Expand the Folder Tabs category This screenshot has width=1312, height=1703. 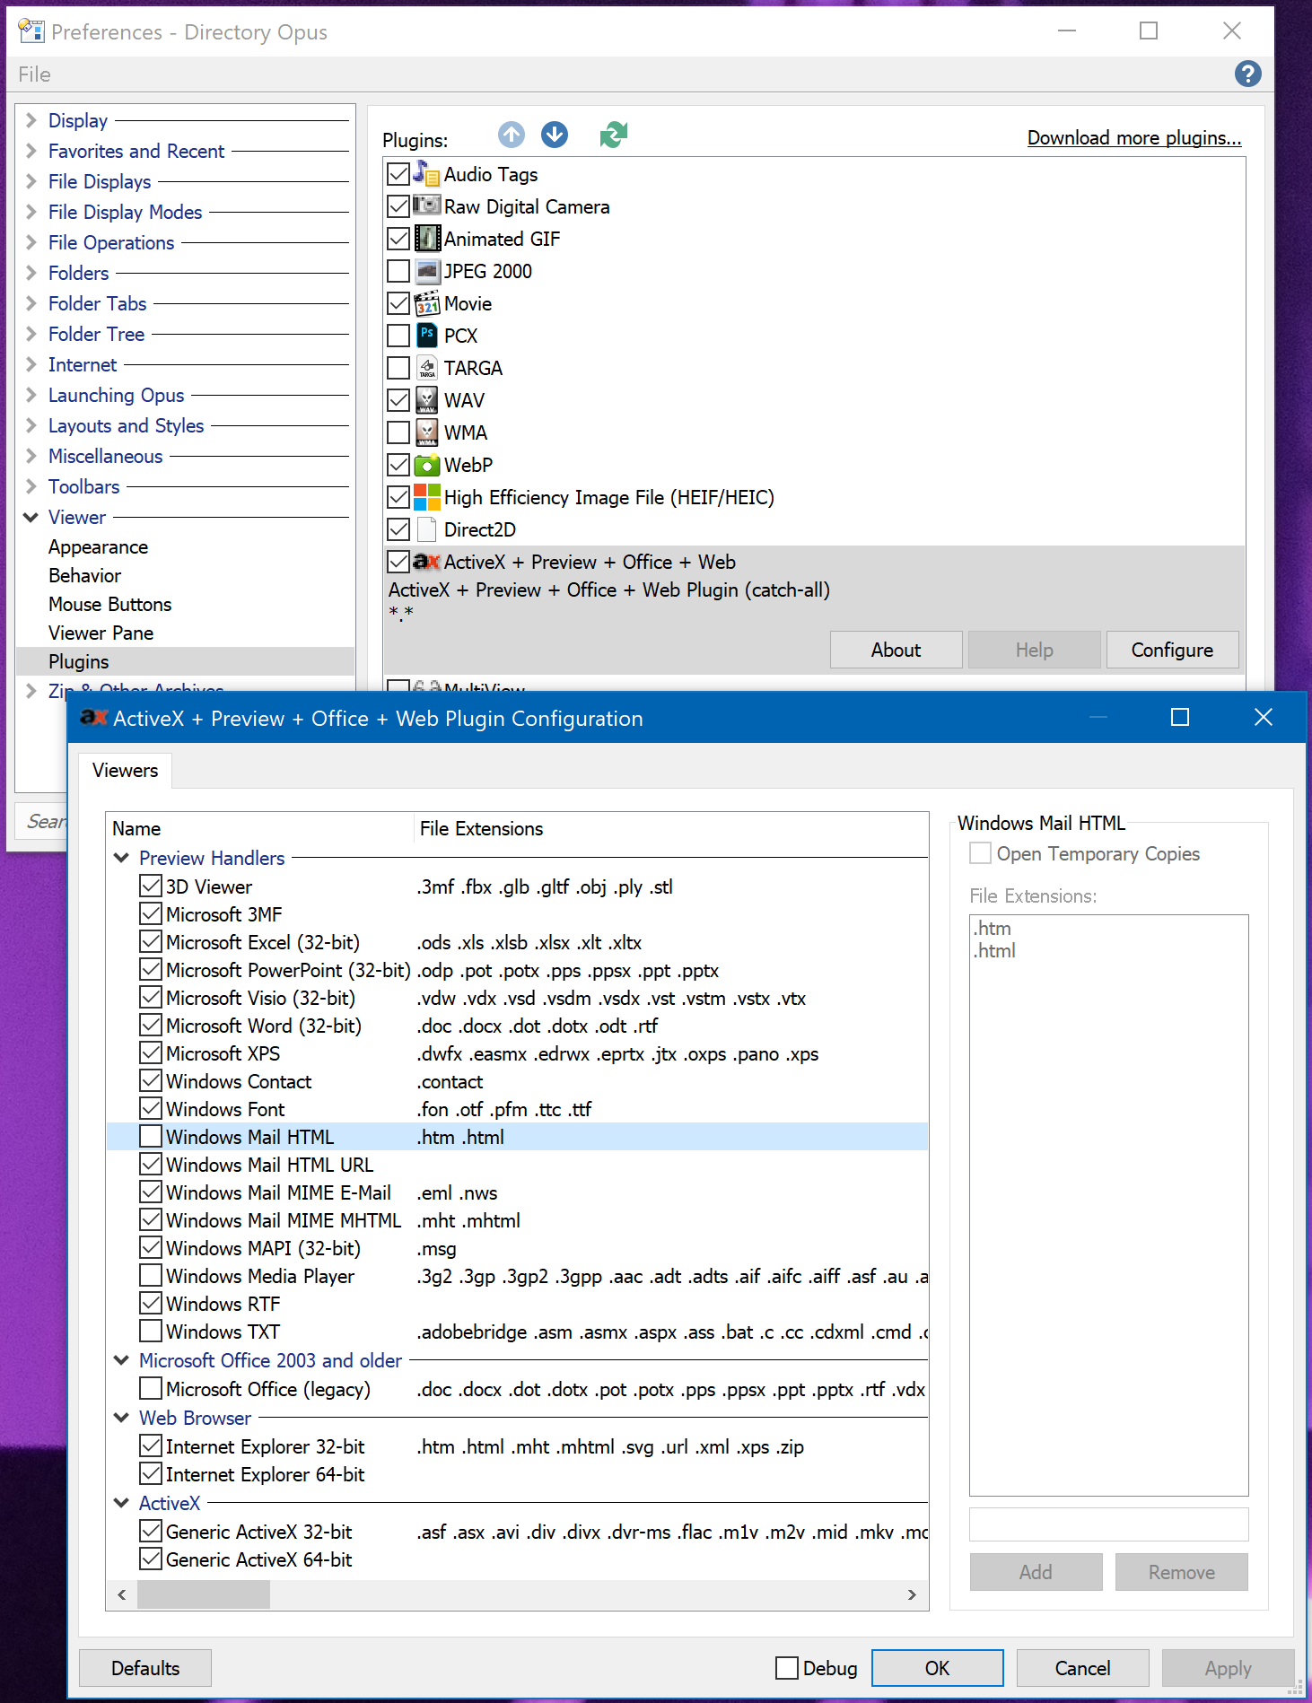[31, 303]
